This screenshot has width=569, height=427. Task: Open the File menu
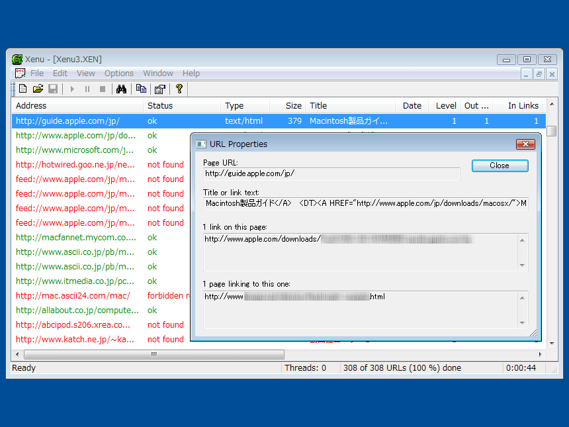pos(37,73)
